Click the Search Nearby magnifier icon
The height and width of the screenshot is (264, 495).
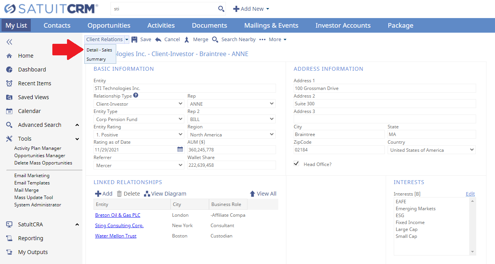click(215, 39)
